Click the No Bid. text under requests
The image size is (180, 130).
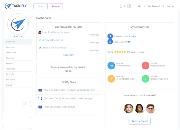point(69,71)
